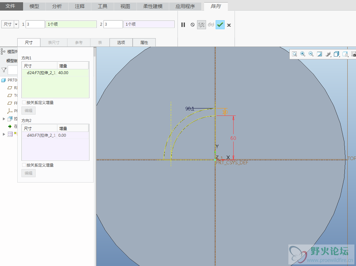Click the no-preview circle-slash icon
This screenshot has height=266, width=356.
tap(193, 25)
